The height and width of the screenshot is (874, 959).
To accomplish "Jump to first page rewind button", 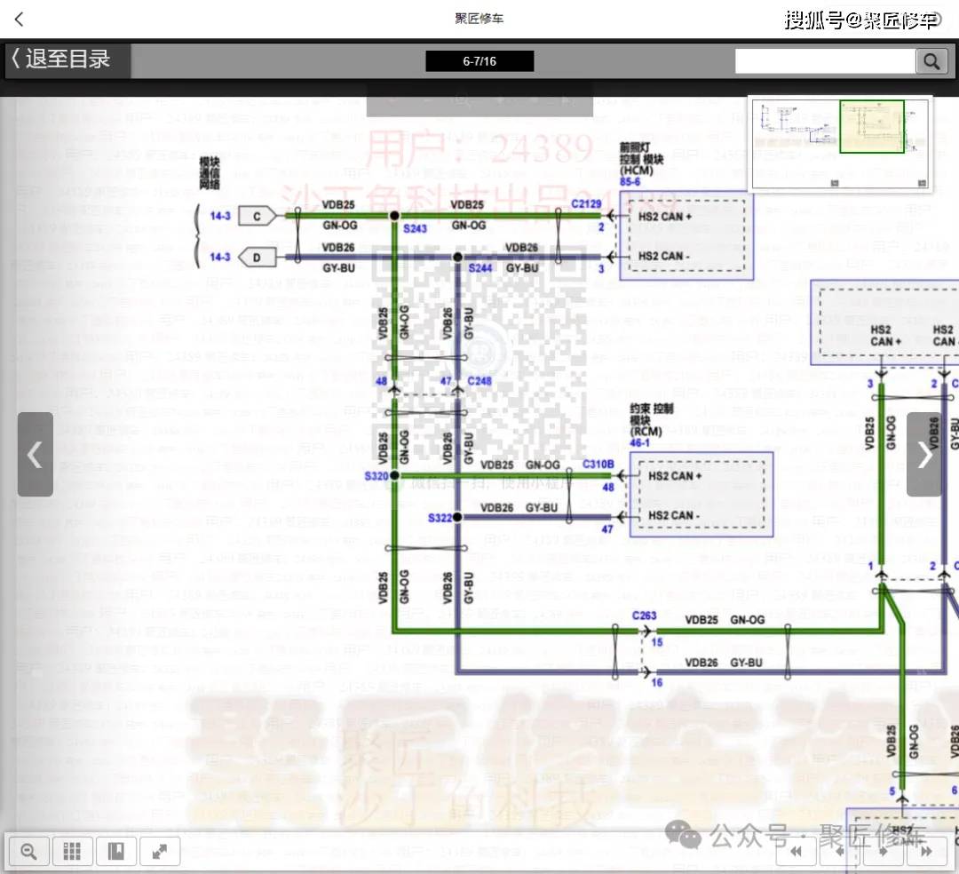I will click(797, 852).
